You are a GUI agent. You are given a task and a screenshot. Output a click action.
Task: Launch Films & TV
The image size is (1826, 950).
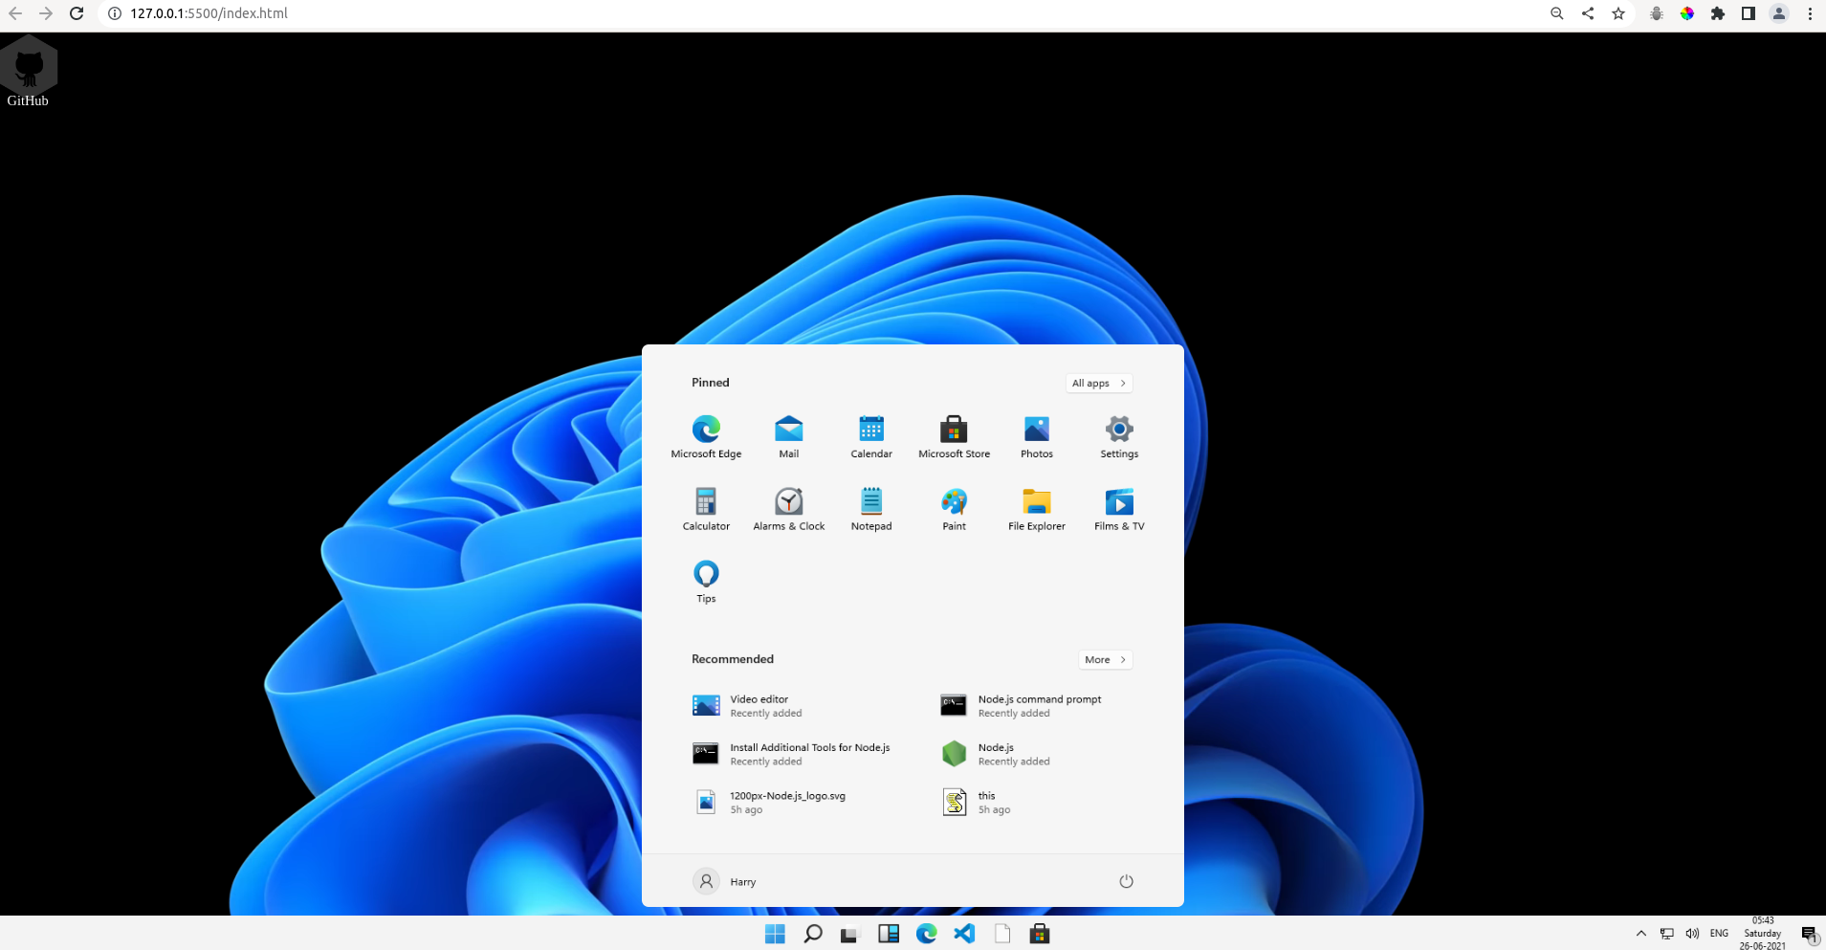pos(1117,507)
